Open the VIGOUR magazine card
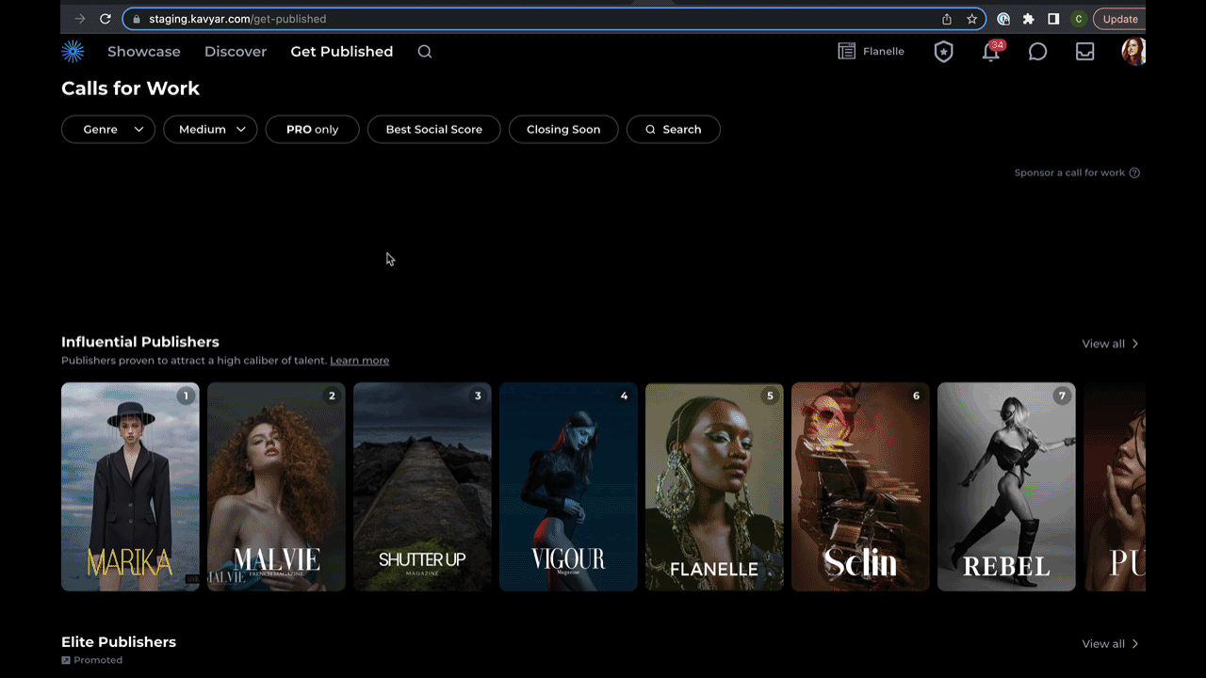Image resolution: width=1206 pixels, height=678 pixels. (x=568, y=487)
